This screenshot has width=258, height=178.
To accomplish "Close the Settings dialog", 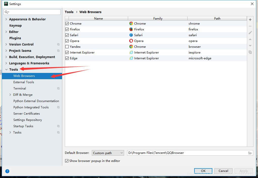I will pyautogui.click(x=252, y=4).
